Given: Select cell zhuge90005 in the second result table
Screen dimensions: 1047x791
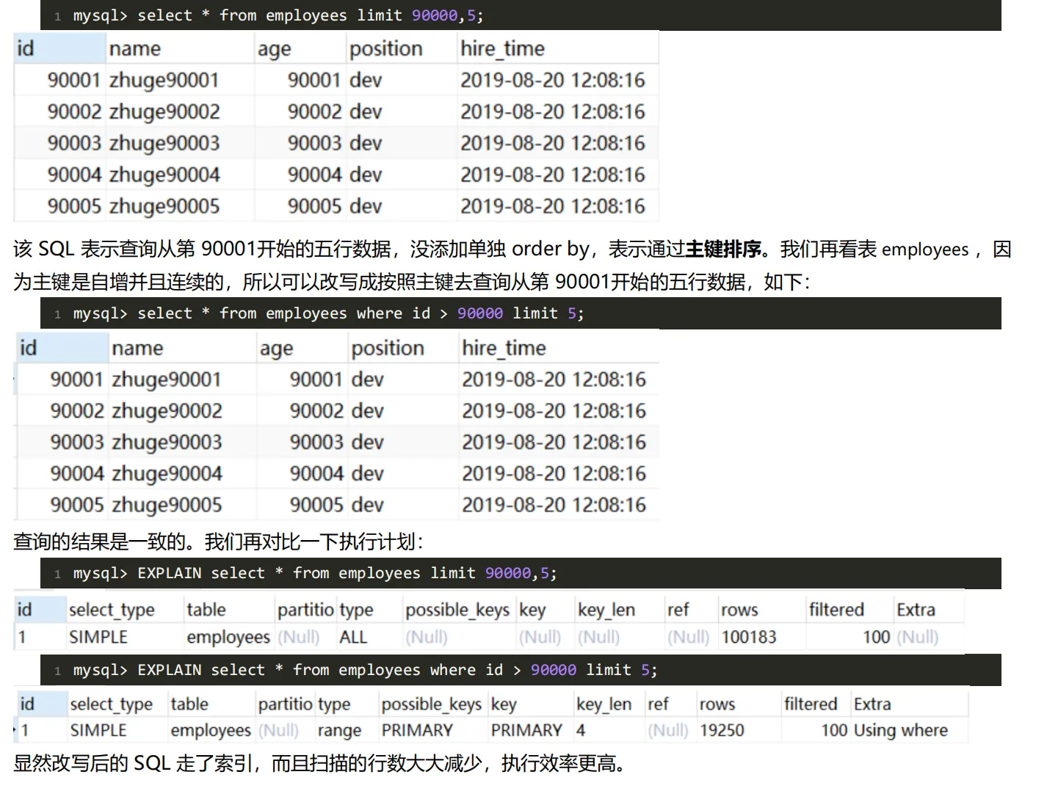Looking at the screenshot, I should pyautogui.click(x=167, y=506).
